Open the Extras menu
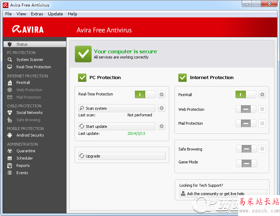280x216 pixels. (x=37, y=14)
